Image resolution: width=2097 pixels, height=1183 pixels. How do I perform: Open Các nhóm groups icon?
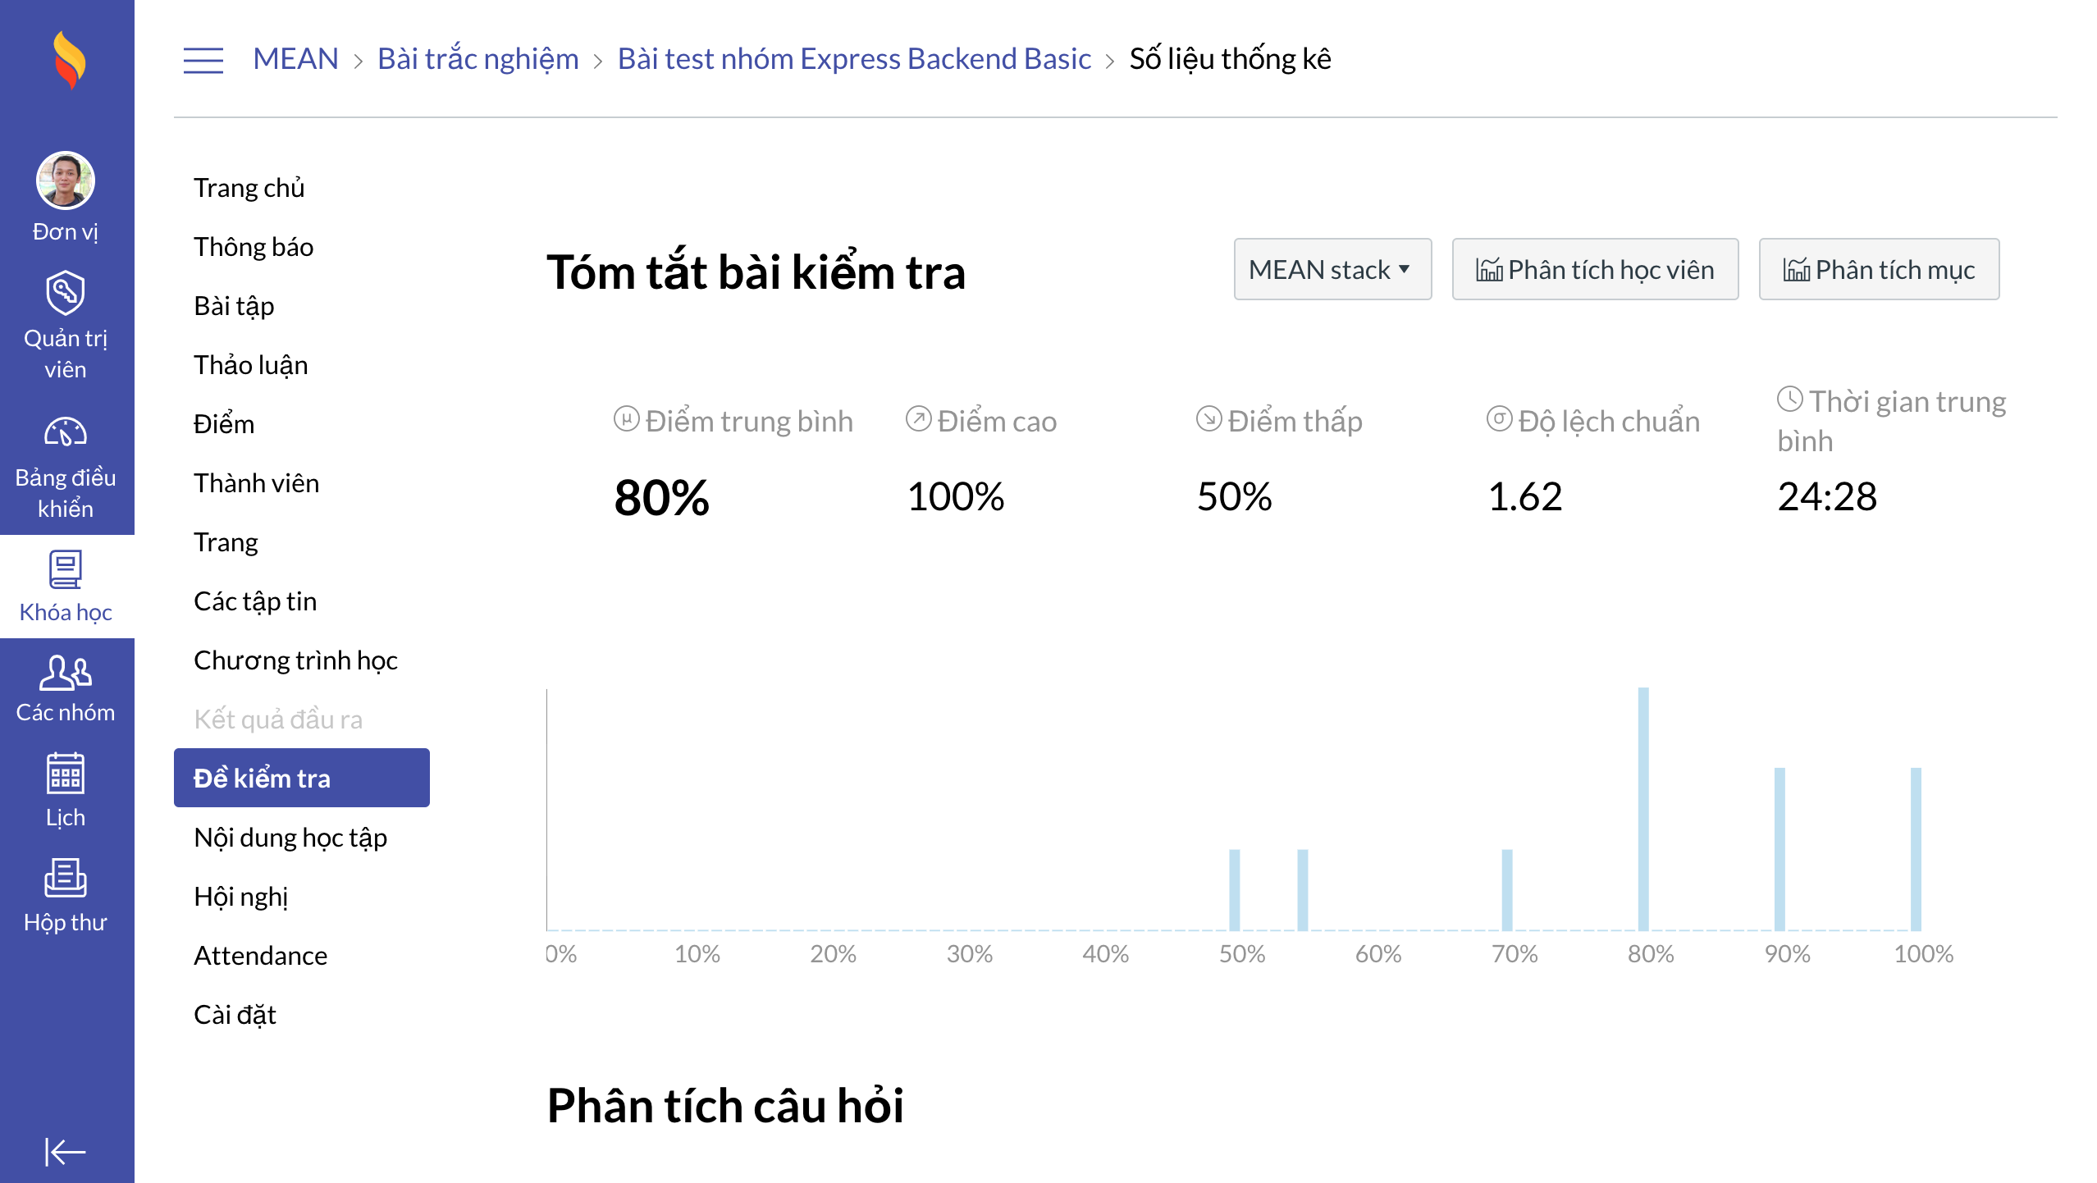[66, 674]
